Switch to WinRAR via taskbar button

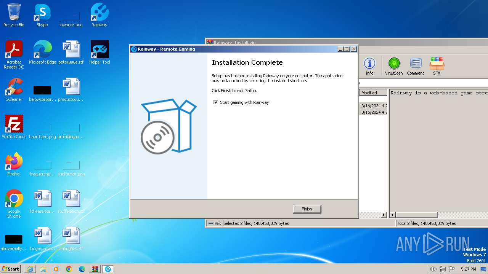pos(95,269)
